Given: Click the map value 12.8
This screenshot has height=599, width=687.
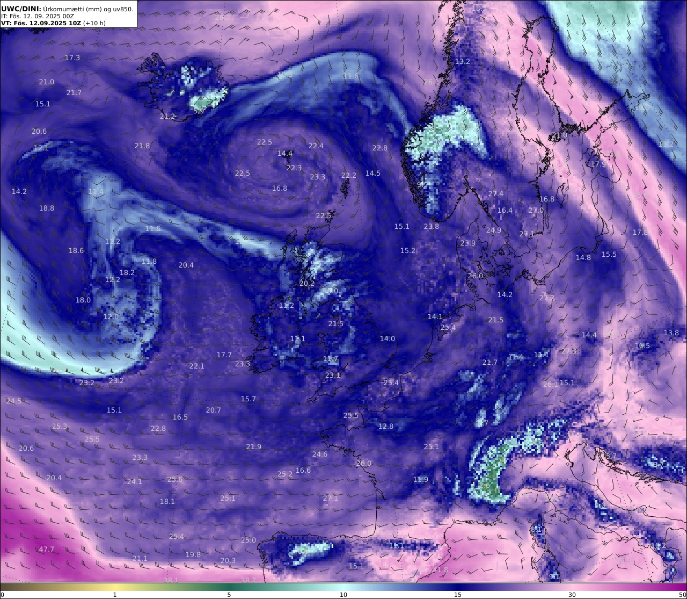Looking at the screenshot, I should coord(386,426).
